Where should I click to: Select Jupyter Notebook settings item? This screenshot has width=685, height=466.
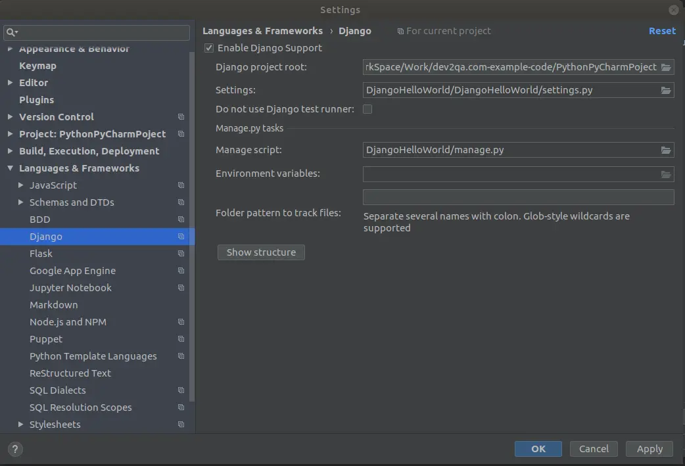point(70,288)
